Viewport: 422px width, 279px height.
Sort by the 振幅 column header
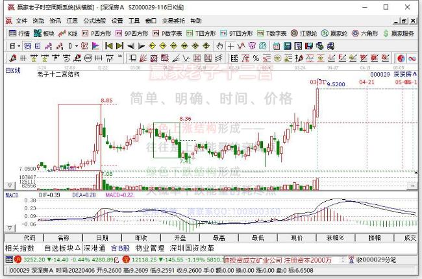375,238
